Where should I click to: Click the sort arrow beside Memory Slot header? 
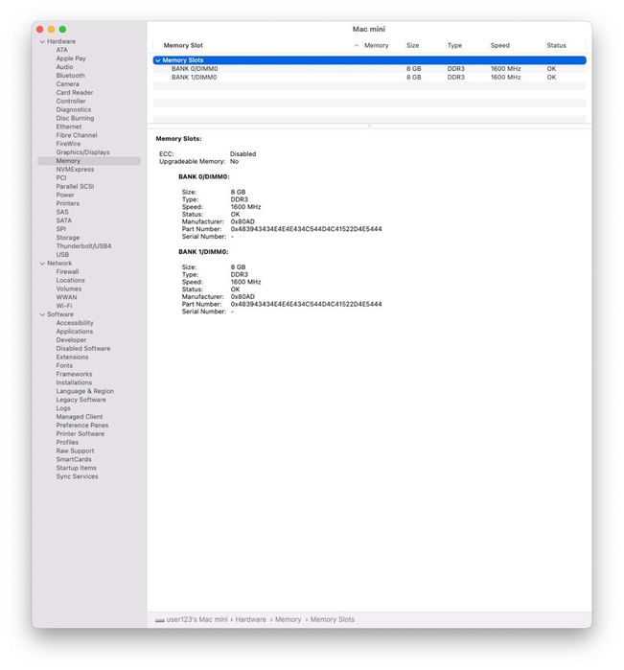pyautogui.click(x=356, y=45)
